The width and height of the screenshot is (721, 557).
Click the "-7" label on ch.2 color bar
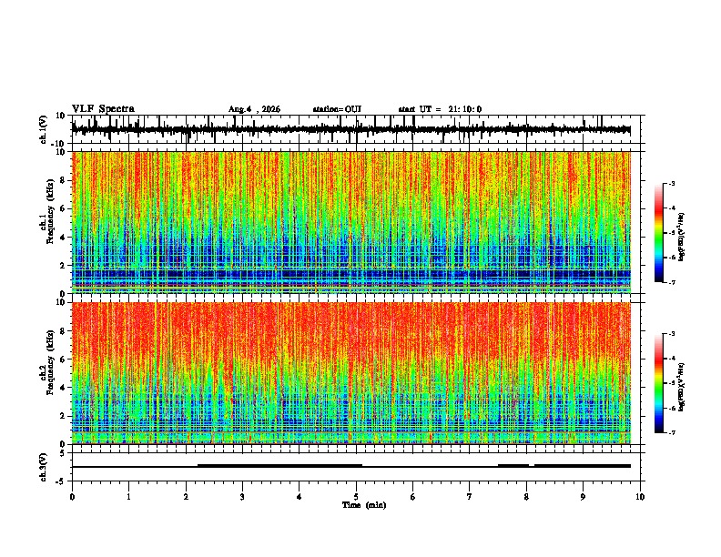tap(671, 433)
